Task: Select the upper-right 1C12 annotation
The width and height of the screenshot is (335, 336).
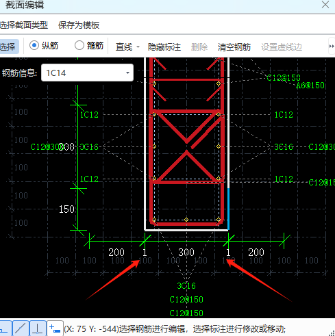Action: [284, 114]
